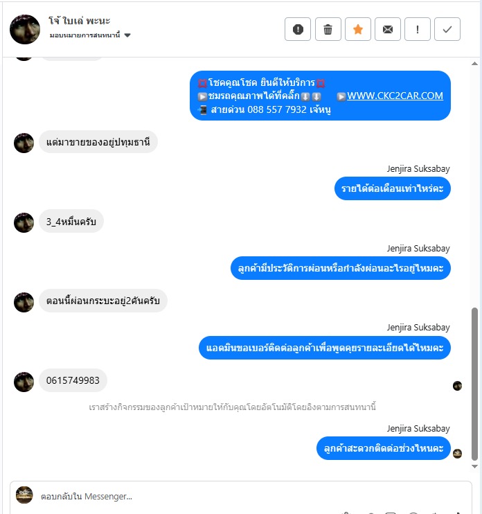The height and width of the screenshot is (514, 482).
Task: Select first Jenjira Suksabay sender label
Action: [x=418, y=169]
